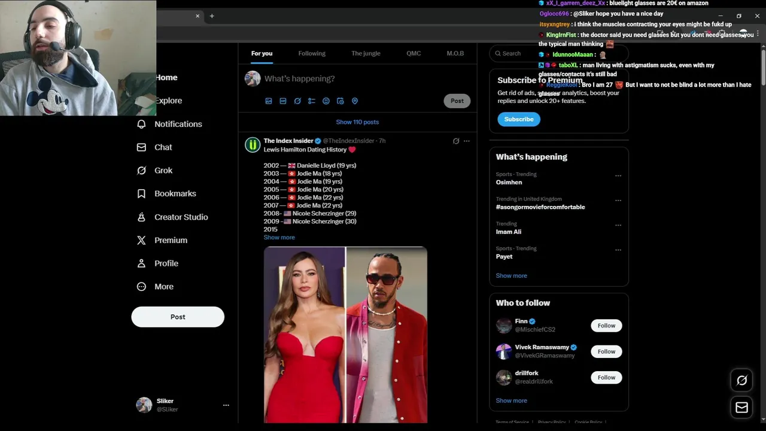The height and width of the screenshot is (431, 766).
Task: Follow drillfork
Action: [606, 377]
